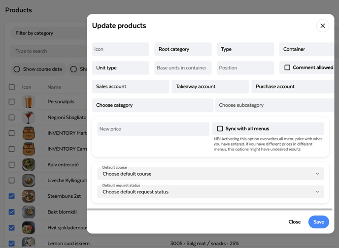Check the Kalv entrecoté row checkbox
339x248 pixels.
click(12, 164)
